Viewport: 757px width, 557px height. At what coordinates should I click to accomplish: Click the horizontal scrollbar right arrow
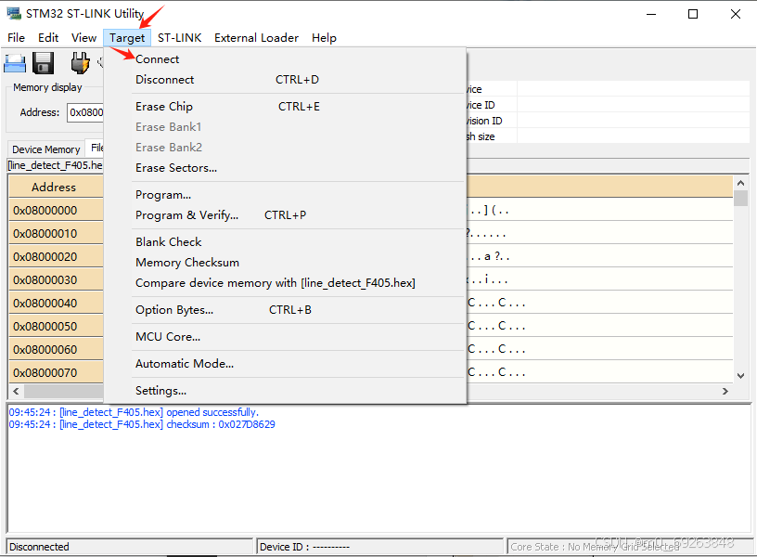725,391
